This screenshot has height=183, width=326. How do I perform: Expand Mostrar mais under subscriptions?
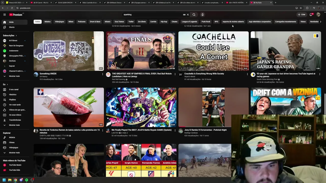(x=15, y=76)
